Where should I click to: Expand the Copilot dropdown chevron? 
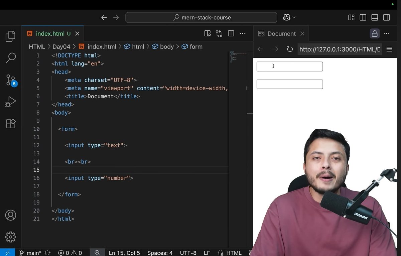coord(294,18)
